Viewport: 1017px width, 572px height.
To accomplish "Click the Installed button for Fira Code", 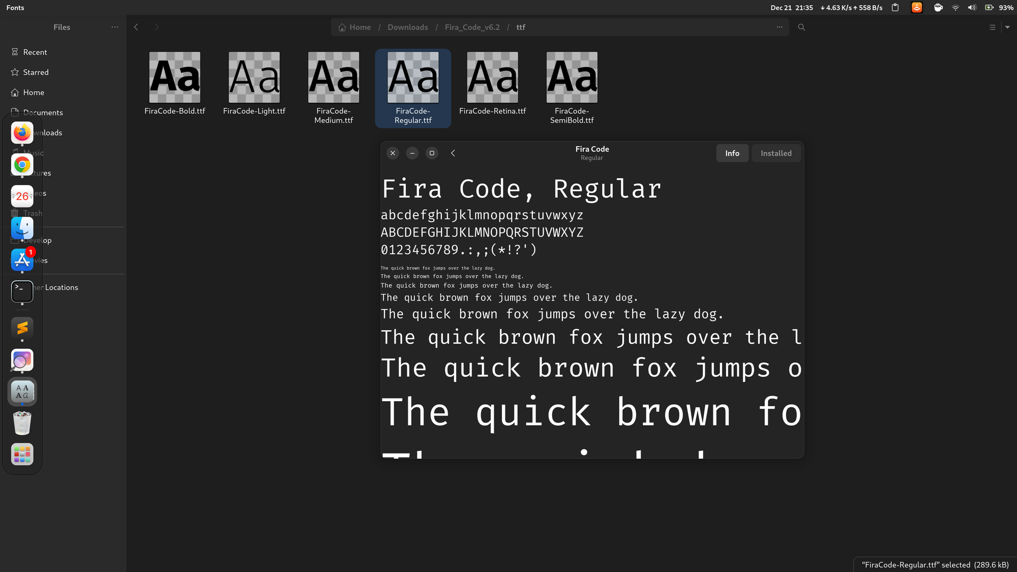I will [x=776, y=153].
